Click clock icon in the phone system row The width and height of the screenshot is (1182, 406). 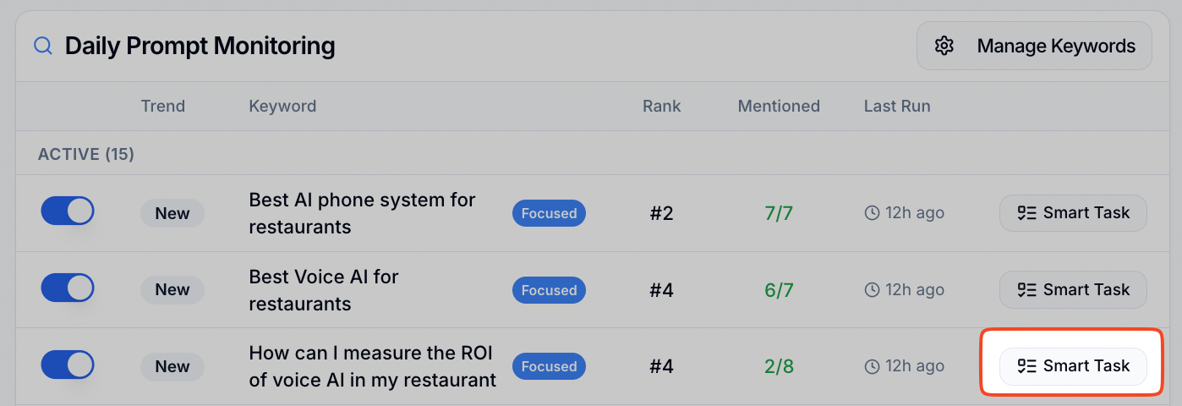[x=872, y=213]
